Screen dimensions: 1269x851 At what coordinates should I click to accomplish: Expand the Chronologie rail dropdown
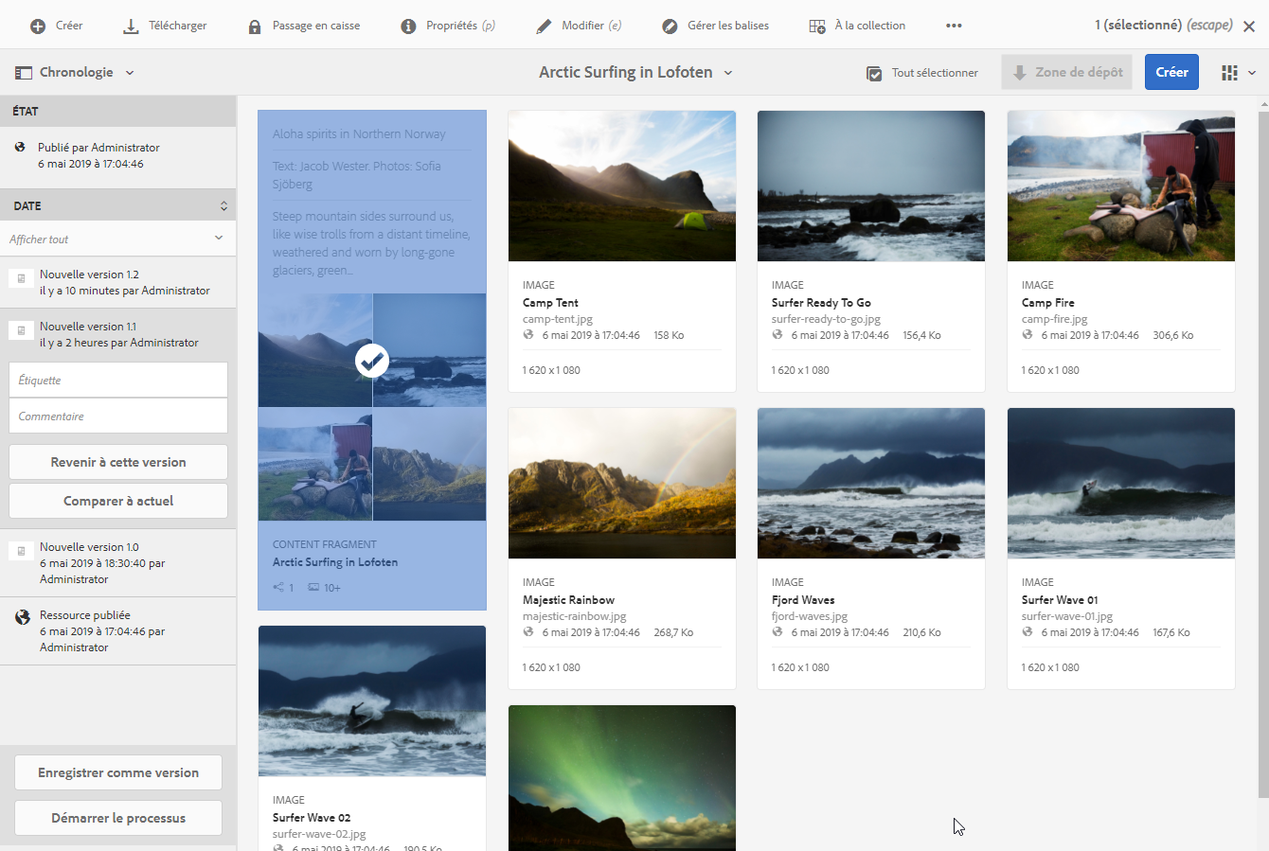click(x=130, y=73)
